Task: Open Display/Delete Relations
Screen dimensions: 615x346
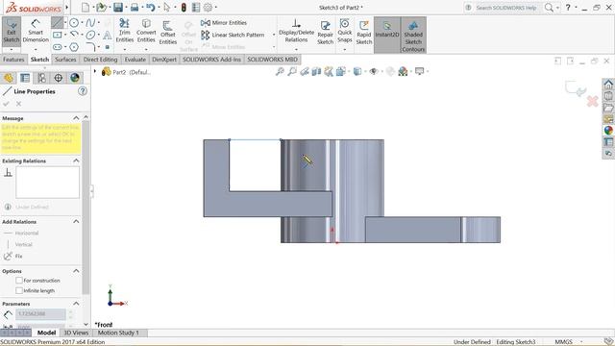Action: tap(296, 31)
